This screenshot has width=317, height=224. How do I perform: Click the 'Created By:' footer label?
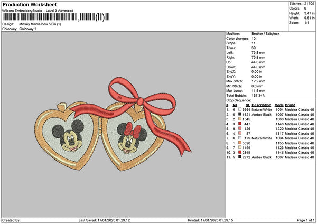(11, 220)
